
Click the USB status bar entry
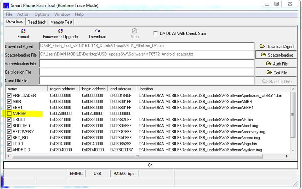point(97,173)
